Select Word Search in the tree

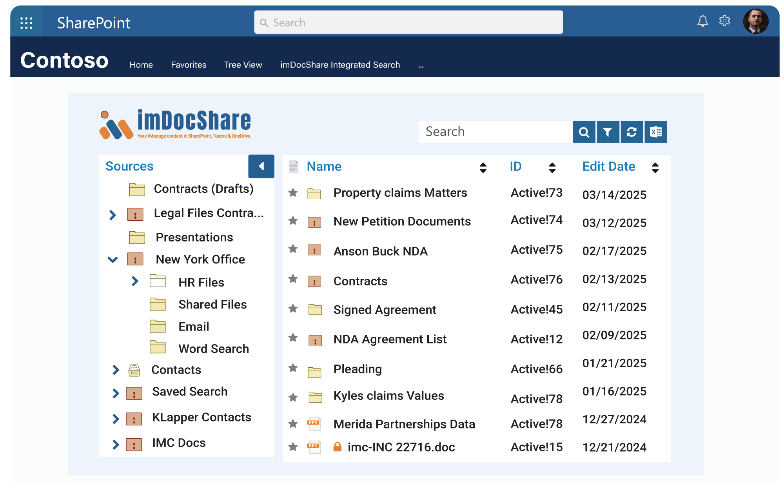pyautogui.click(x=214, y=348)
